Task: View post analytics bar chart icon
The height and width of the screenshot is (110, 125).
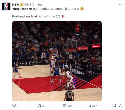Action: (89, 106)
